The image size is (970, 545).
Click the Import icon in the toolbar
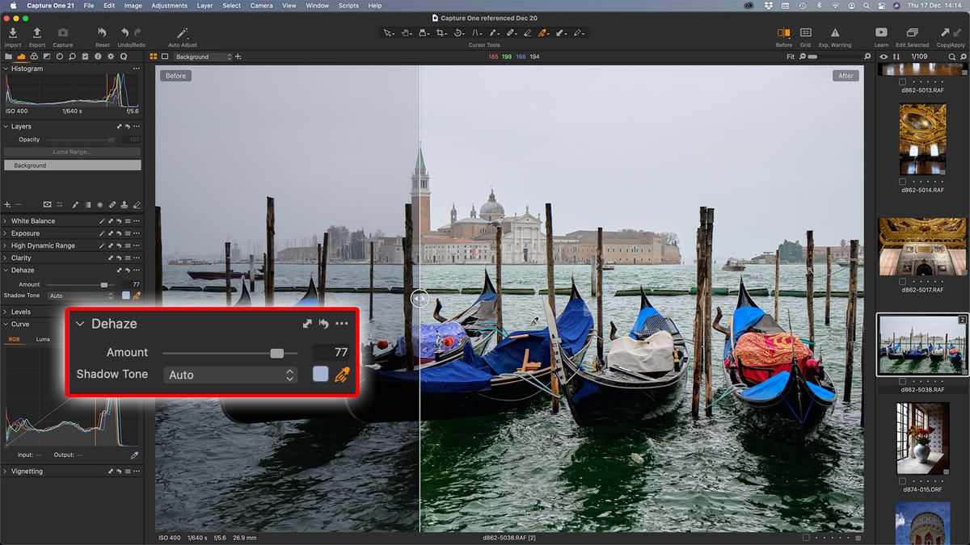[x=12, y=34]
